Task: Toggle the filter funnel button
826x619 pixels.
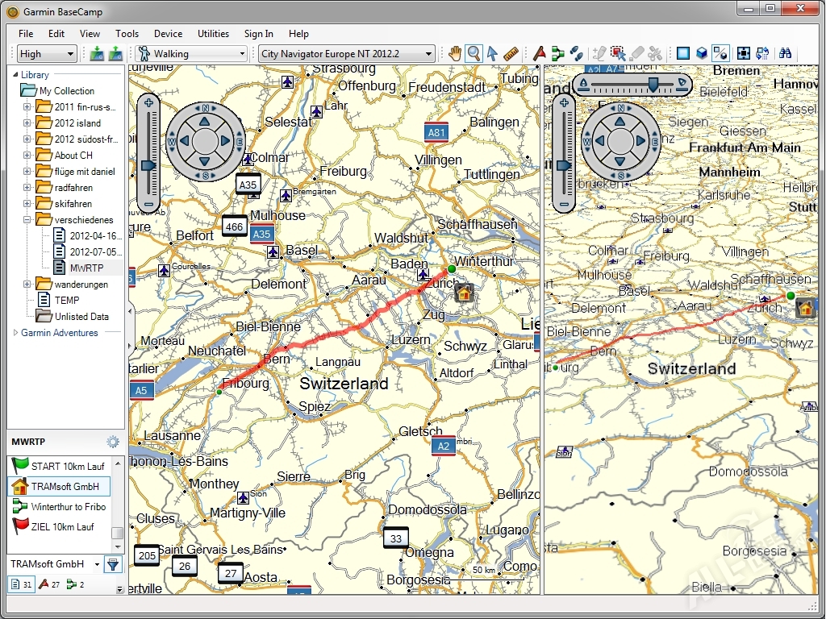Action: tap(113, 564)
